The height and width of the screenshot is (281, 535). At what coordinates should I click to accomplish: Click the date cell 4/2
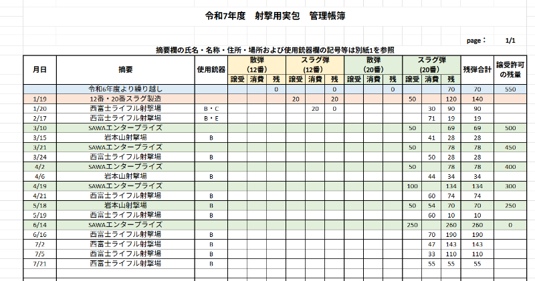[x=40, y=167]
